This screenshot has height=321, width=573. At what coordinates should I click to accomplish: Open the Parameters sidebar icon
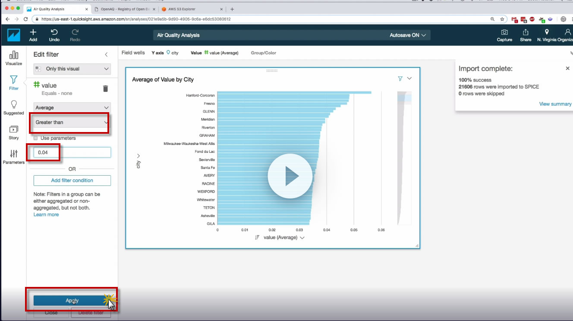click(14, 157)
